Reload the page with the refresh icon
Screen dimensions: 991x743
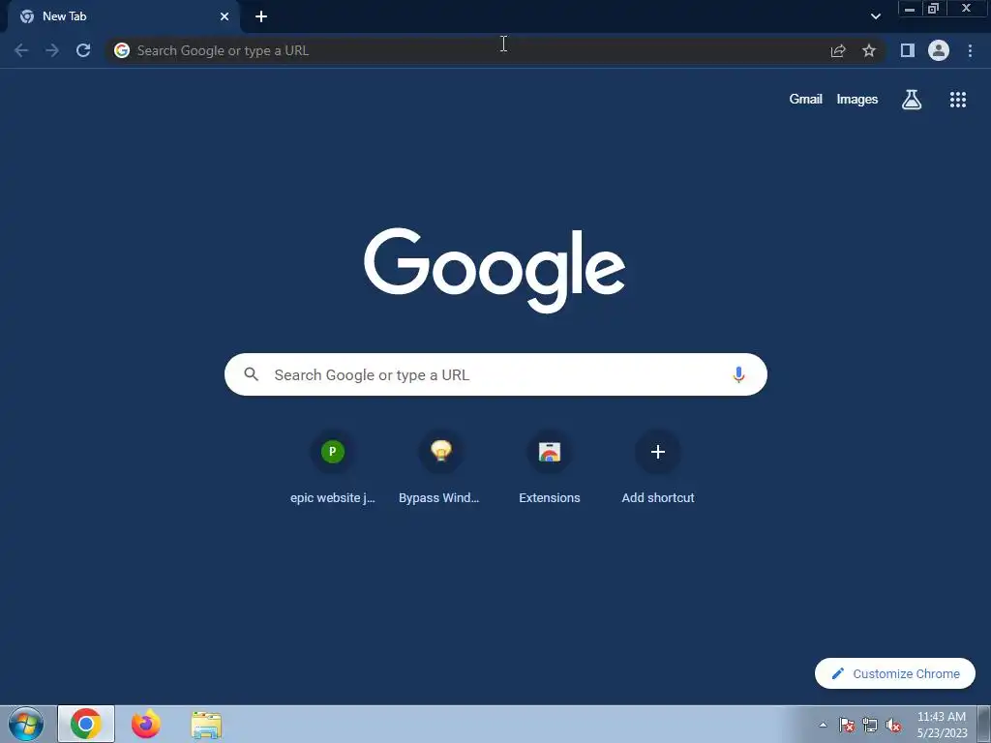(83, 50)
